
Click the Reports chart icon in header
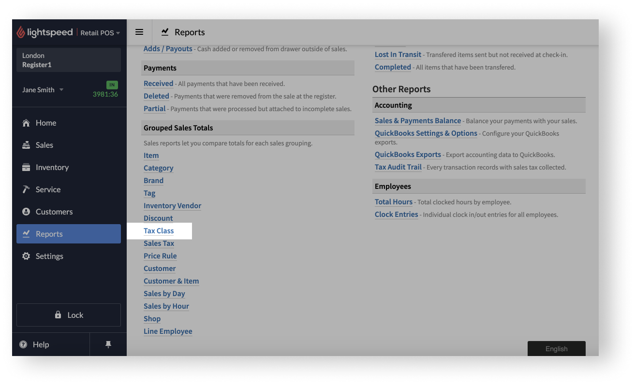point(165,32)
